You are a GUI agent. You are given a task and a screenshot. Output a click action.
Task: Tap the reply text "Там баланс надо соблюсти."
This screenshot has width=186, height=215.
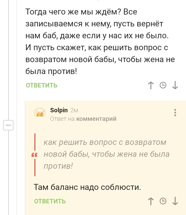tap(87, 187)
